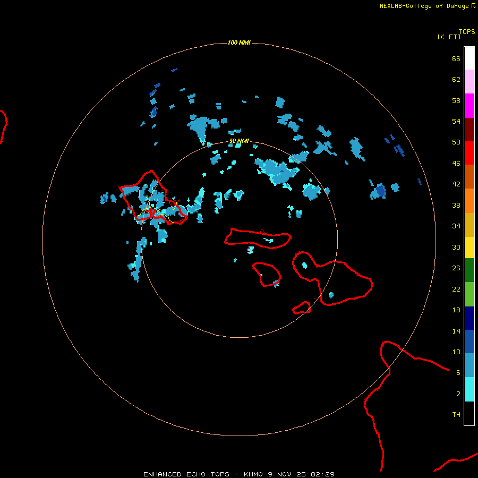The height and width of the screenshot is (478, 478).
Task: Click the 'KHMO' station identifier
Action: pos(253,474)
